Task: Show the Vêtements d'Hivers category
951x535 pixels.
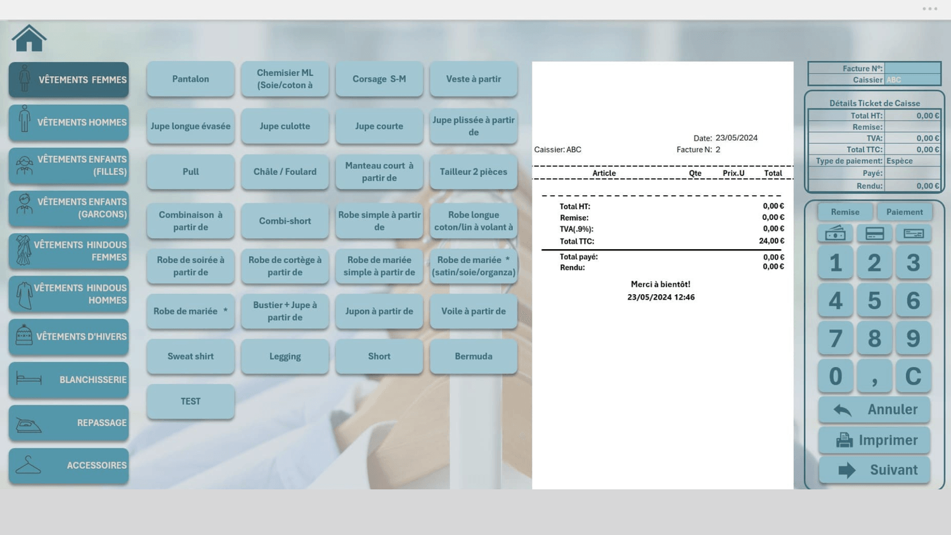Action: [68, 337]
